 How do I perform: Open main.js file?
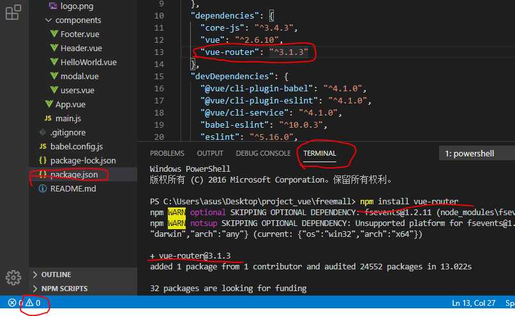pos(68,118)
